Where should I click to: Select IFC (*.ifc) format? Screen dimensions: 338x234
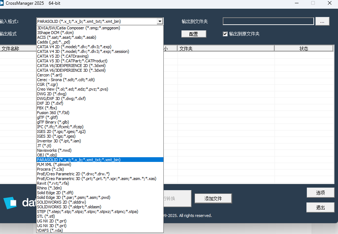tap(100, 127)
